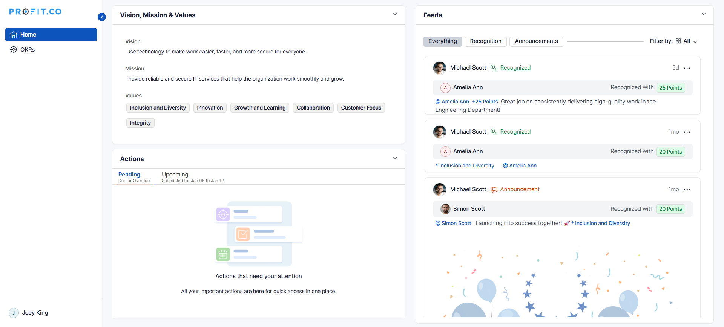The width and height of the screenshot is (724, 327).
Task: Open the more options menu on the 5d post
Action: click(x=687, y=68)
